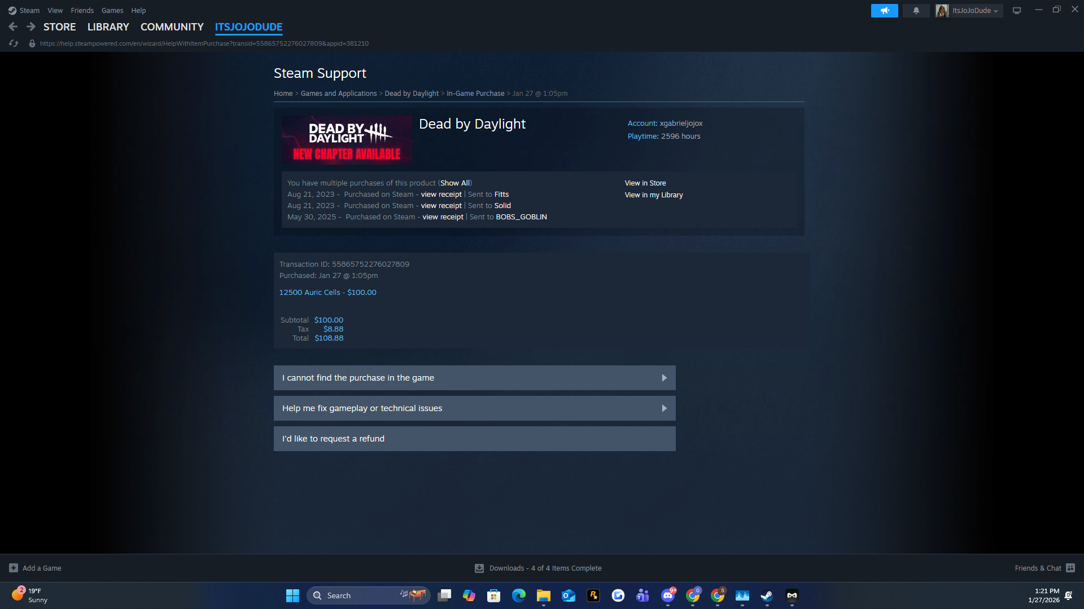Click Show All purchases link
Viewport: 1084px width, 609px height.
(x=455, y=183)
